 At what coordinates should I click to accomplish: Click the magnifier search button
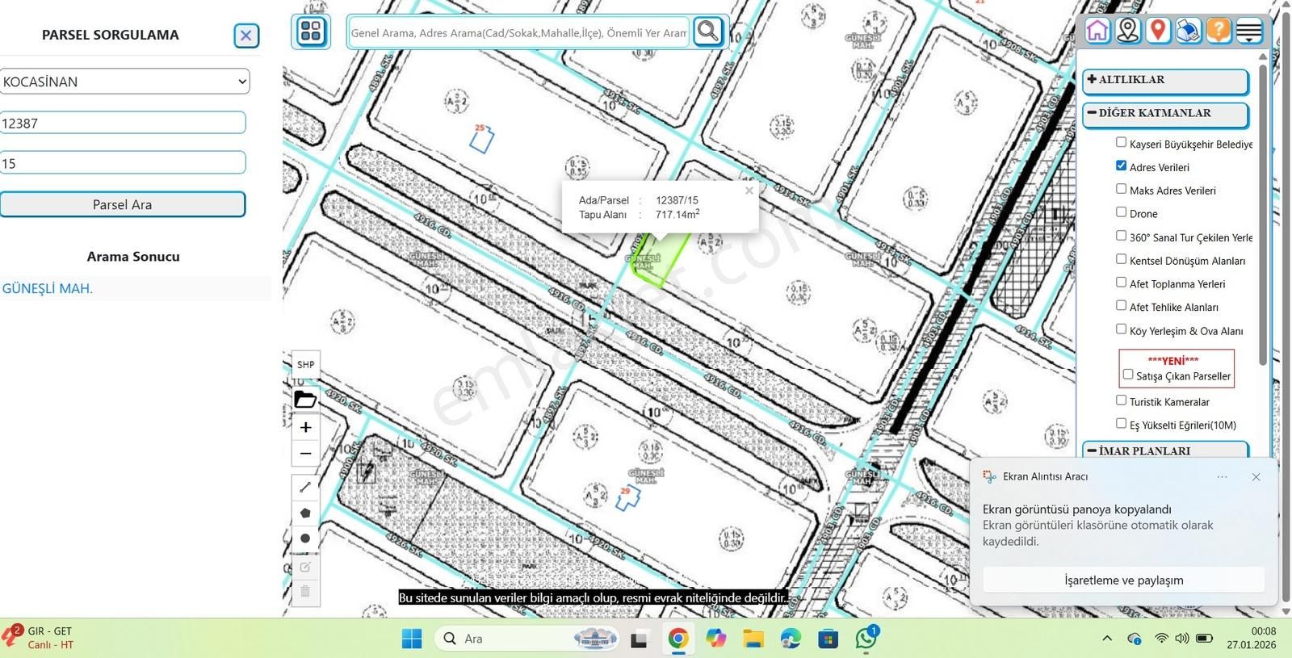tap(708, 31)
